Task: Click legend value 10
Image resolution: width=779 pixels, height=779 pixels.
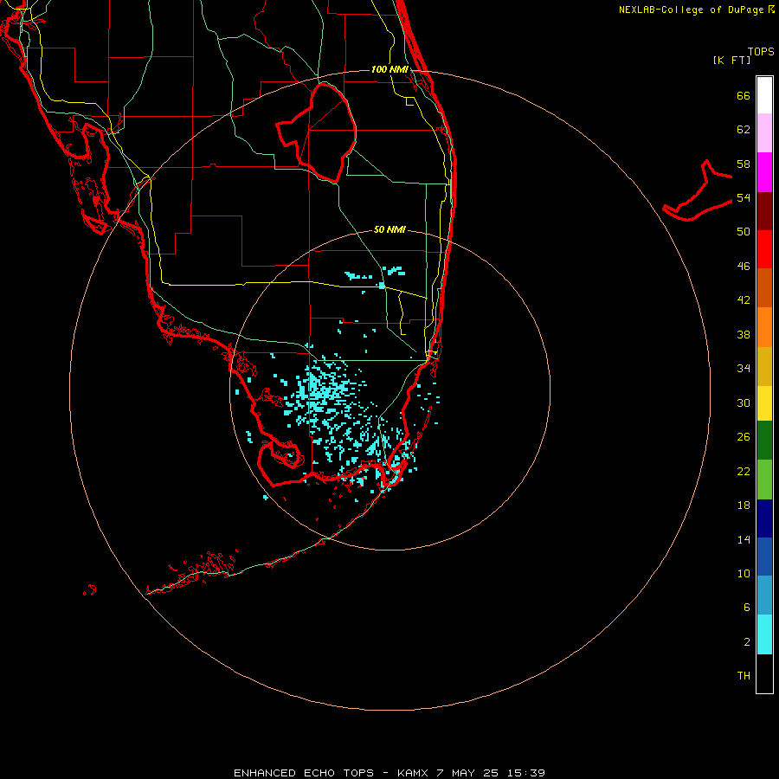Action: point(744,574)
